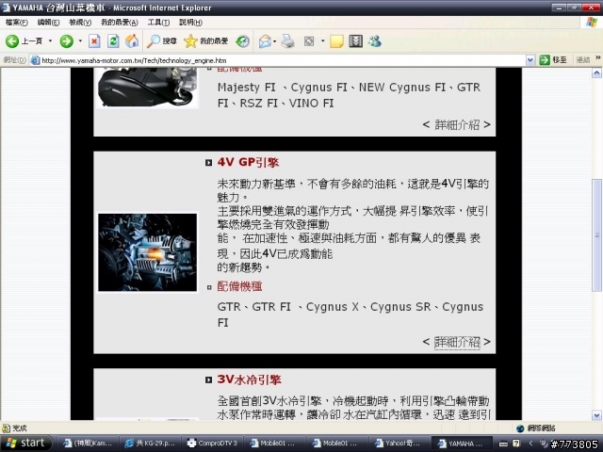Click the 網際網路 zone in status bar

536,428
